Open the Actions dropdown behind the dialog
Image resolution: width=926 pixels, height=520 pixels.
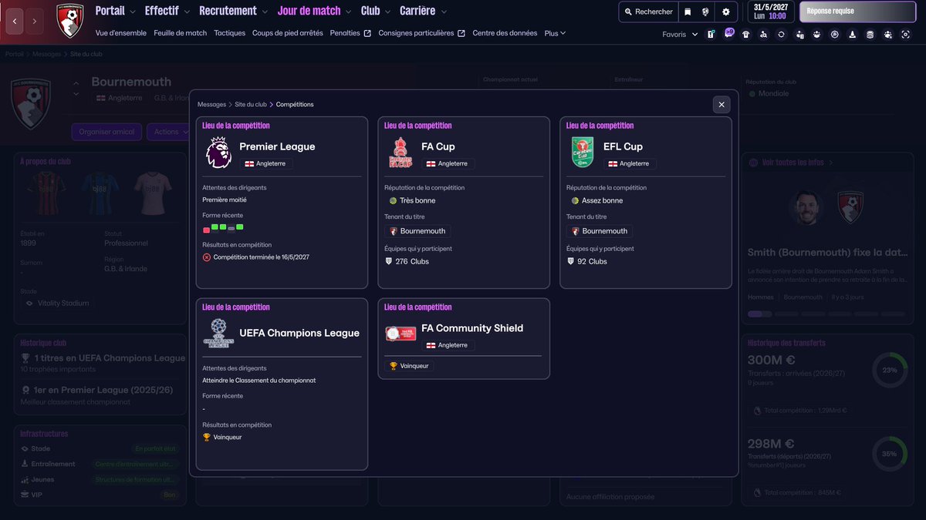tap(170, 132)
